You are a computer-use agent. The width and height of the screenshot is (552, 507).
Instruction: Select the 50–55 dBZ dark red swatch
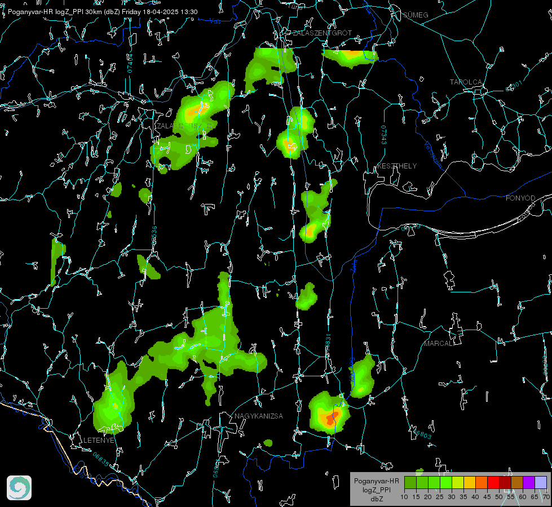click(x=505, y=482)
